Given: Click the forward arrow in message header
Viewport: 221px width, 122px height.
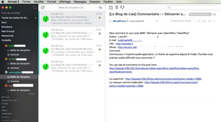Looking at the screenshot, I should coord(210,21).
